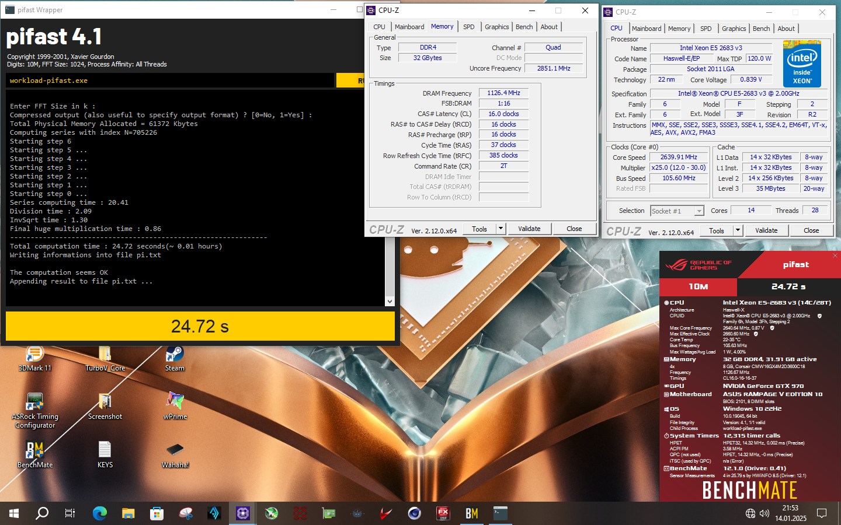Viewport: 841px width, 525px height.
Task: Open the red FX taskbar icon
Action: pos(443,513)
